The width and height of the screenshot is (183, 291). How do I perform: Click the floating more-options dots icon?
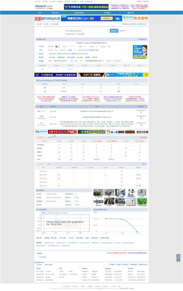point(178,259)
